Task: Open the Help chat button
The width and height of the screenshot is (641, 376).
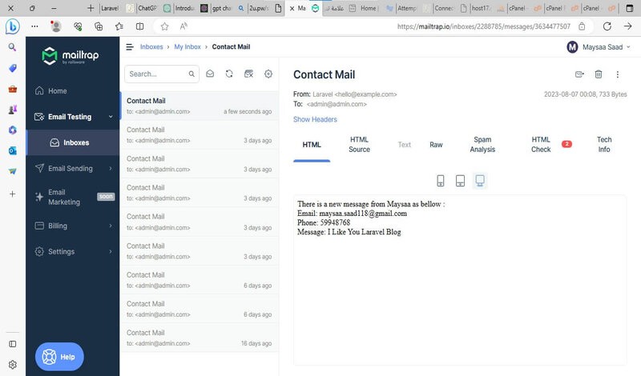Action: coord(59,357)
